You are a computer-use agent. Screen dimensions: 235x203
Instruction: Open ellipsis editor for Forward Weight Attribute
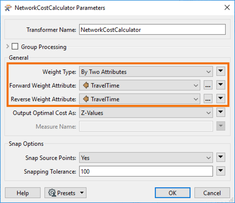click(208, 85)
